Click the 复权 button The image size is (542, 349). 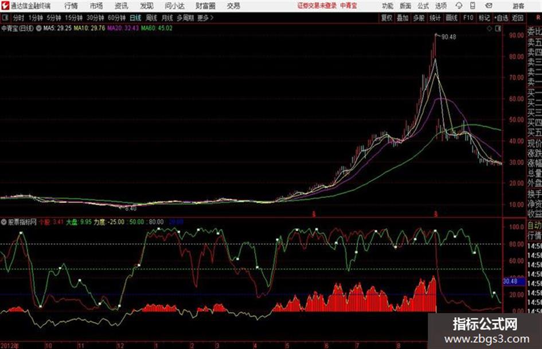[387, 18]
